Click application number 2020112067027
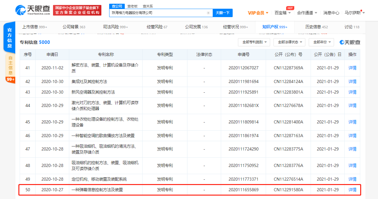The width and height of the screenshot is (378, 199). (243, 68)
